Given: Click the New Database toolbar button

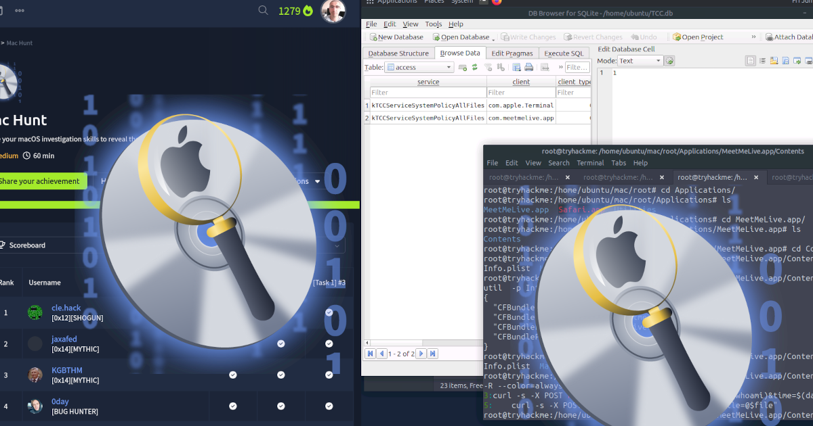Looking at the screenshot, I should 396,37.
